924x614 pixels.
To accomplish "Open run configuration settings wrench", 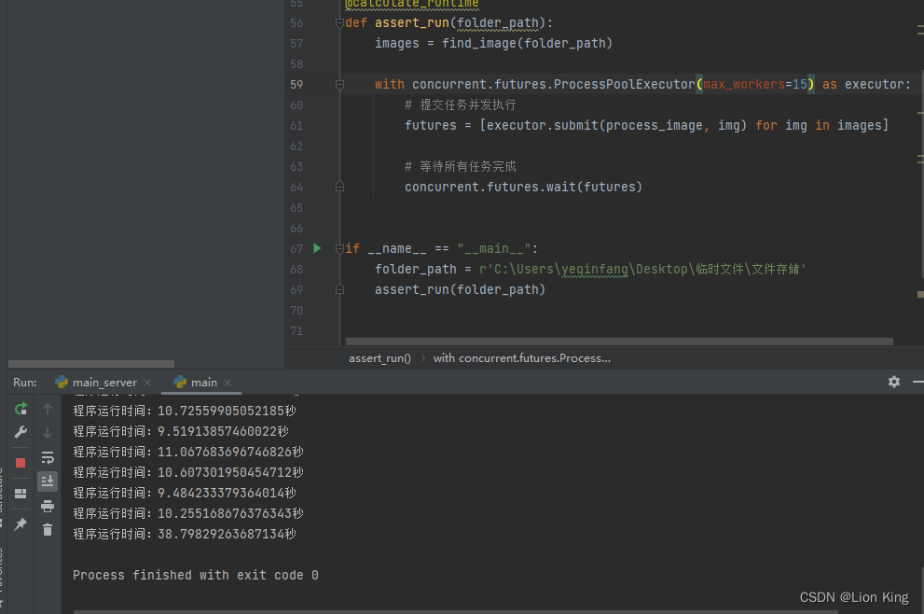I will [x=20, y=431].
